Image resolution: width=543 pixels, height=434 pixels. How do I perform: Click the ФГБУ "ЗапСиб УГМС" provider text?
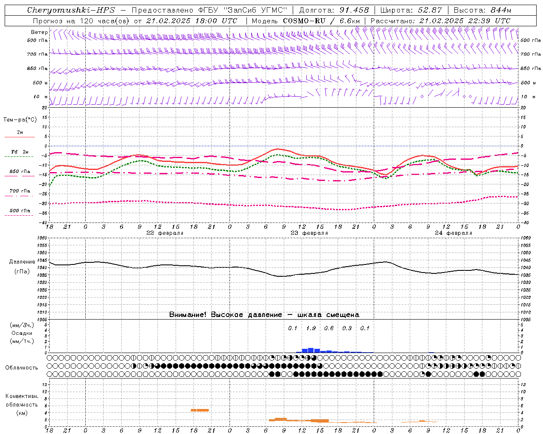pyautogui.click(x=243, y=10)
